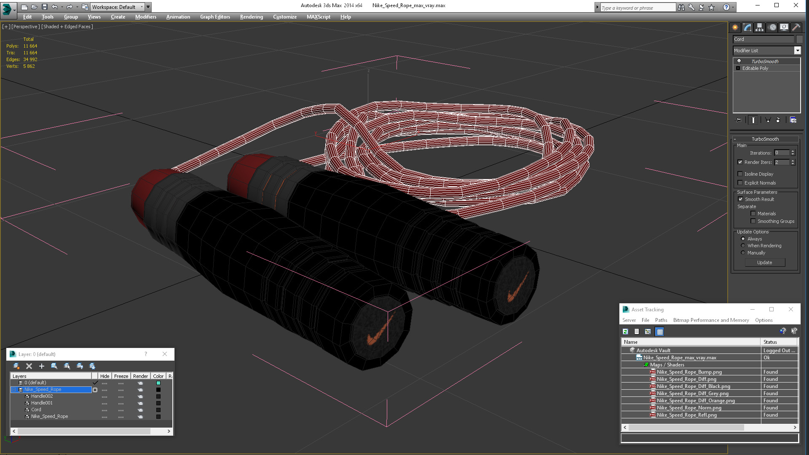Image resolution: width=809 pixels, height=455 pixels.
Task: Open the Utilities hammer panel tab
Action: (796, 27)
